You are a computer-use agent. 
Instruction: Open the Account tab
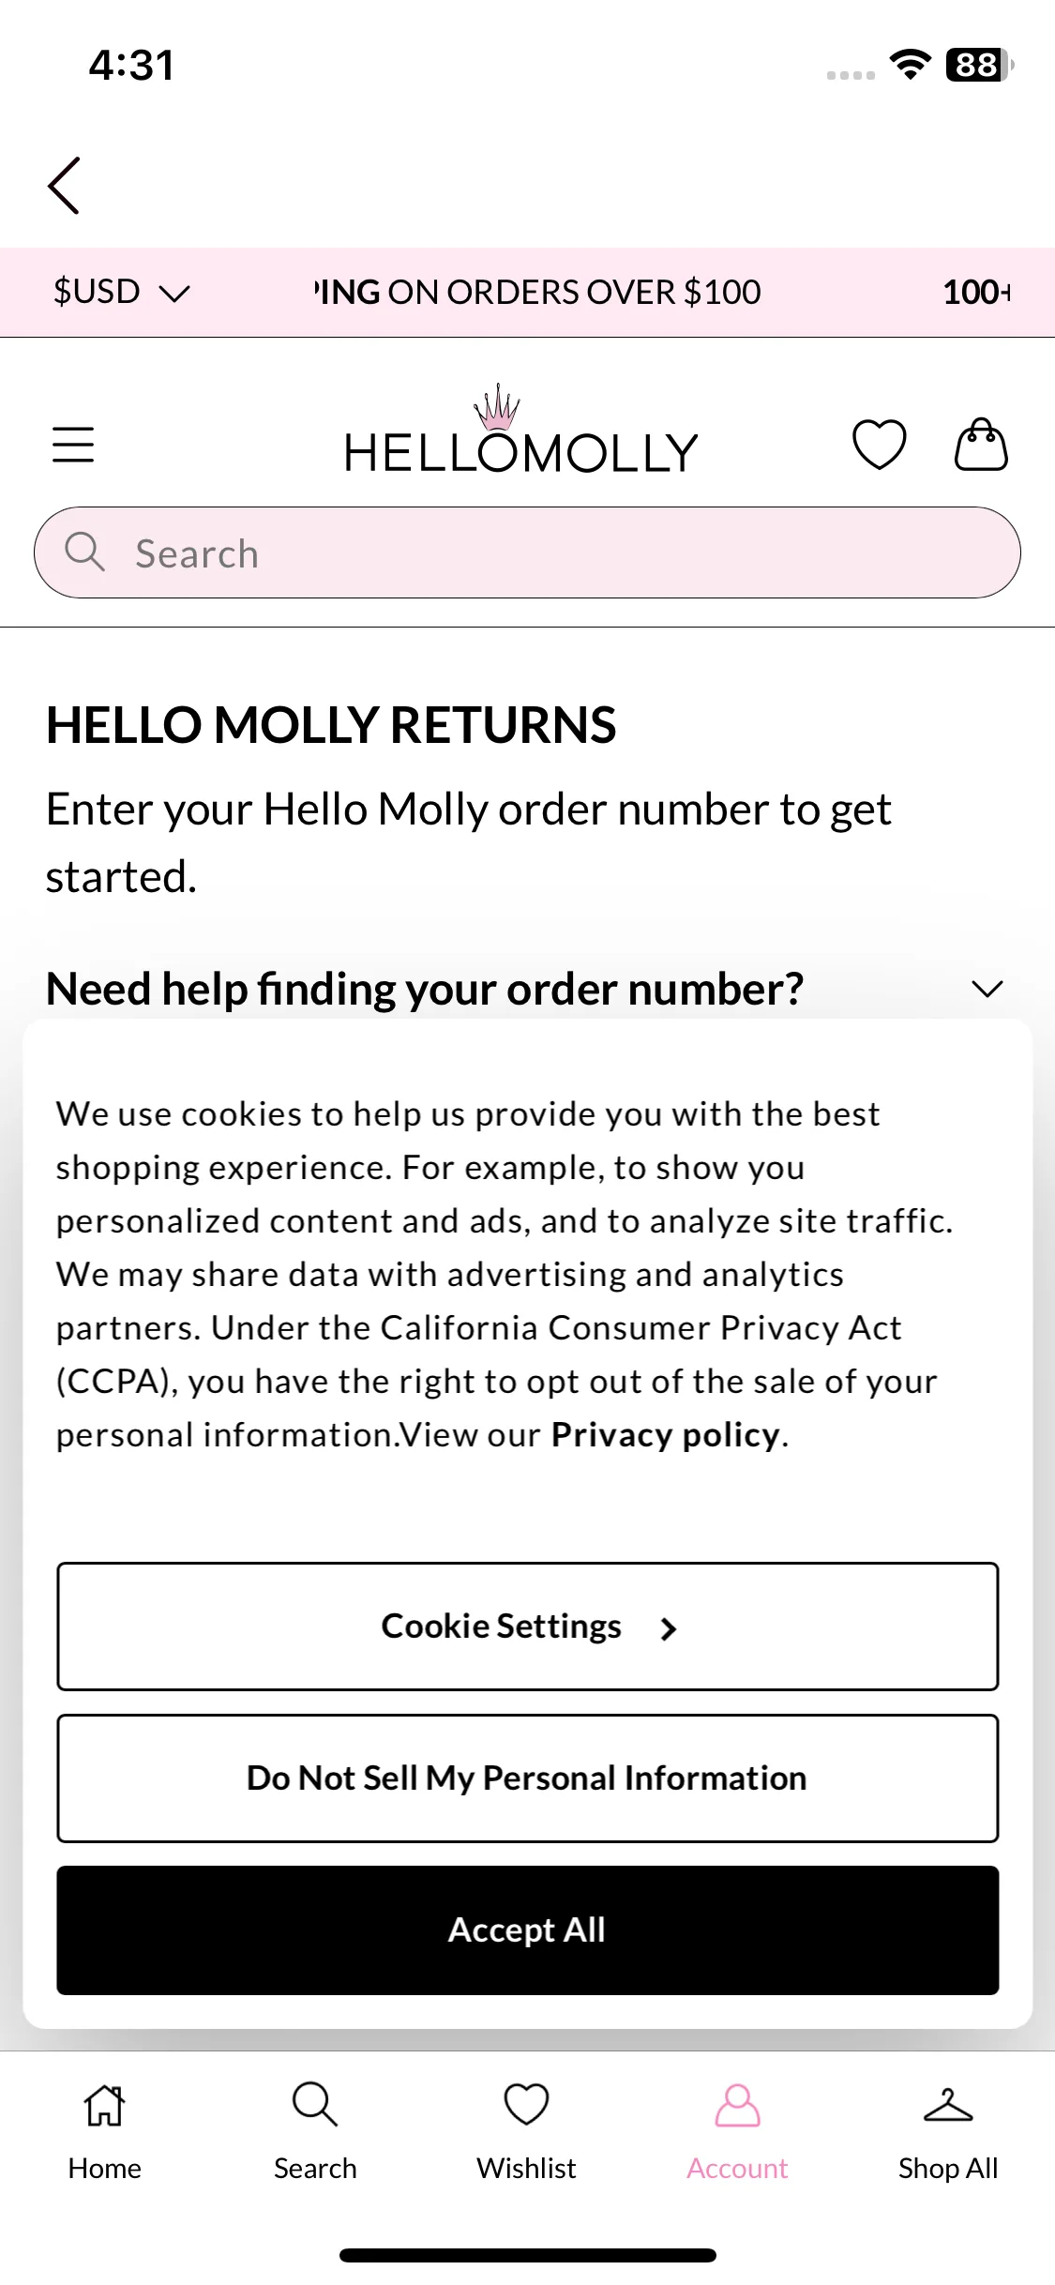(737, 2131)
